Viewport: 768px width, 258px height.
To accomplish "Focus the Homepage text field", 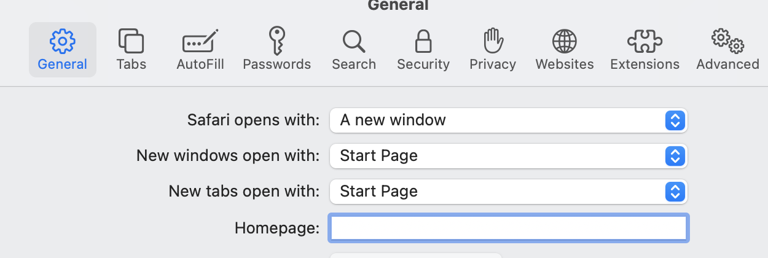I will point(509,228).
